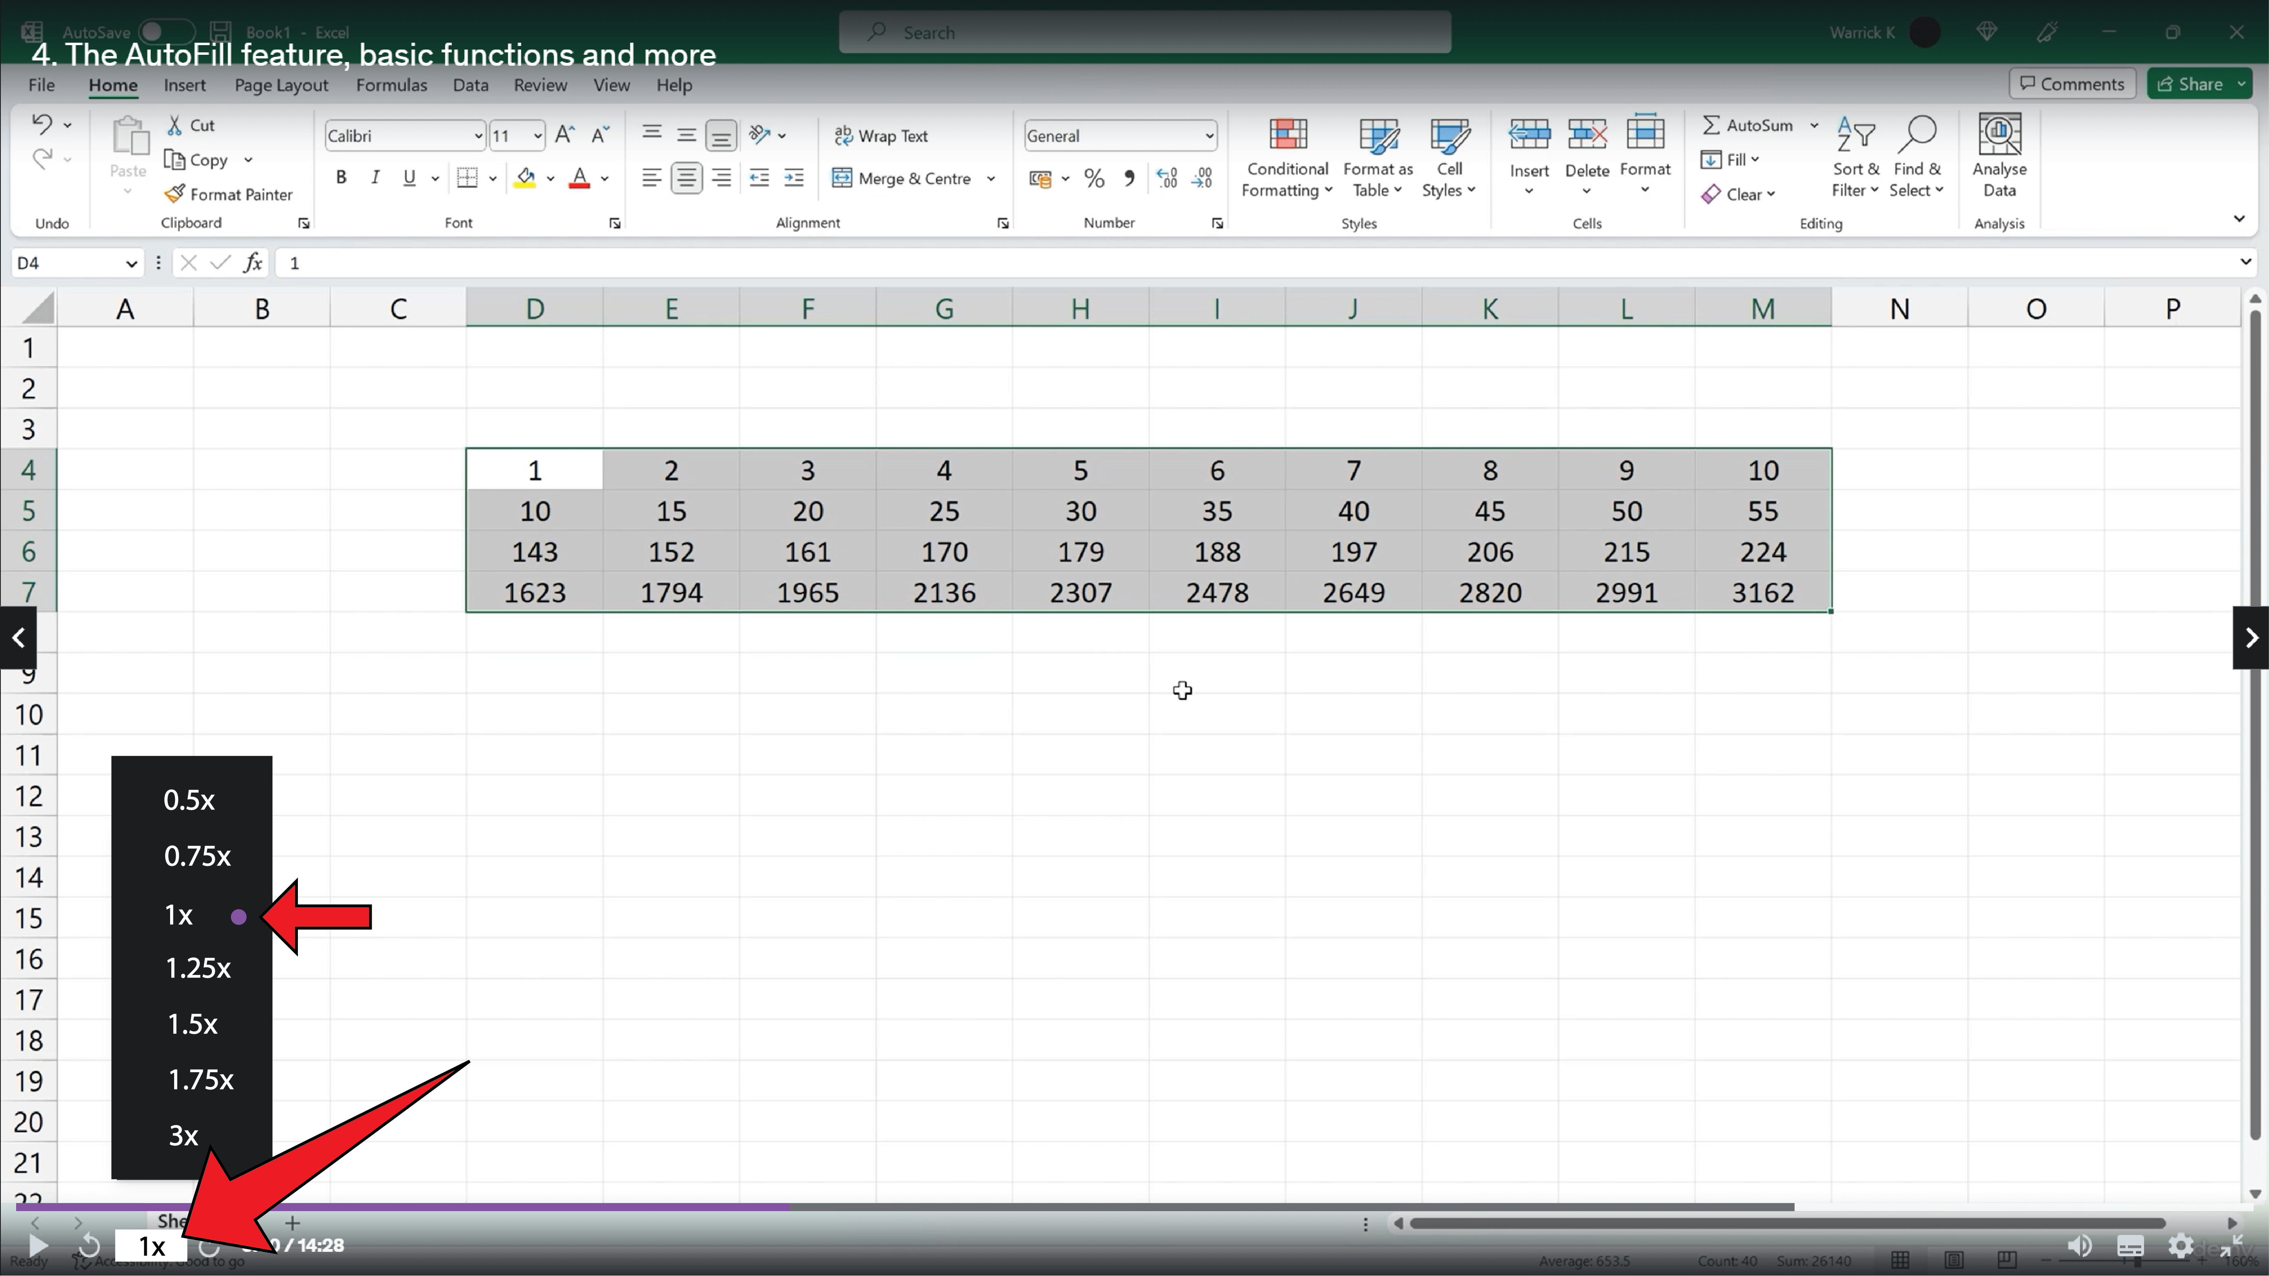Open the font size dropdown
2269x1276 pixels.
tap(537, 136)
